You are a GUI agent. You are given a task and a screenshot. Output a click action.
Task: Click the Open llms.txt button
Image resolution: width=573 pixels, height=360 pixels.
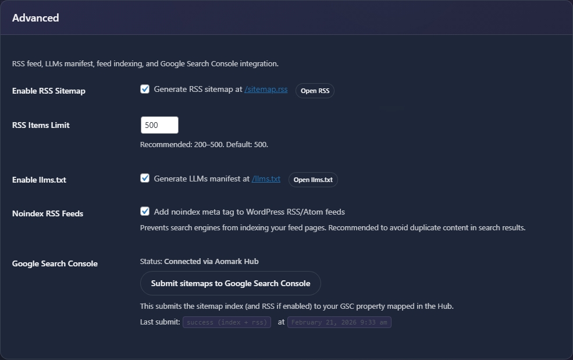[312, 180]
